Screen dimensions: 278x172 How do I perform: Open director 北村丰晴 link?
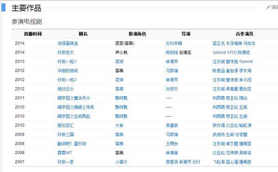point(174,43)
